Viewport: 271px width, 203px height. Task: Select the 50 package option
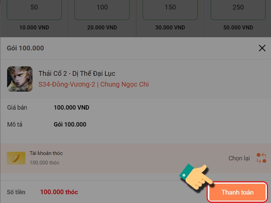coord(34,8)
